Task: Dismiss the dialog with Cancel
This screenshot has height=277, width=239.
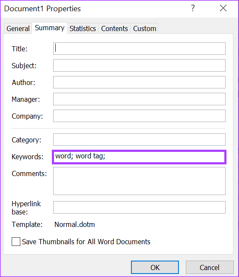Action: coord(210,267)
